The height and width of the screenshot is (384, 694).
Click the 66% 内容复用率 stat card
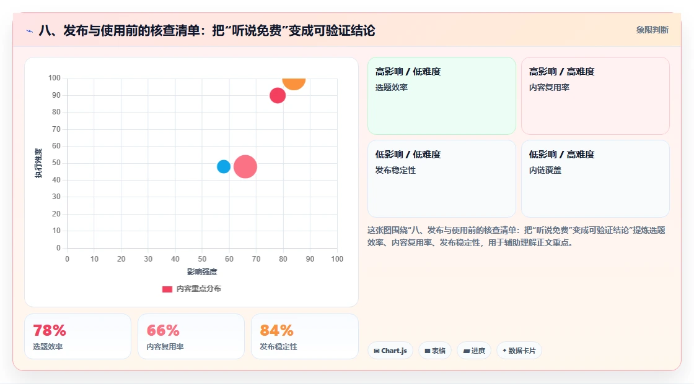point(191,336)
